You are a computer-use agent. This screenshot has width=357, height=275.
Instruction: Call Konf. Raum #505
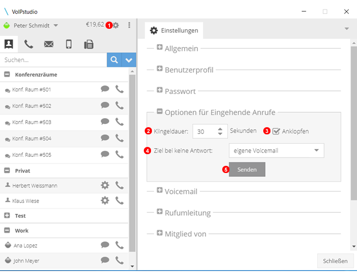119,155
